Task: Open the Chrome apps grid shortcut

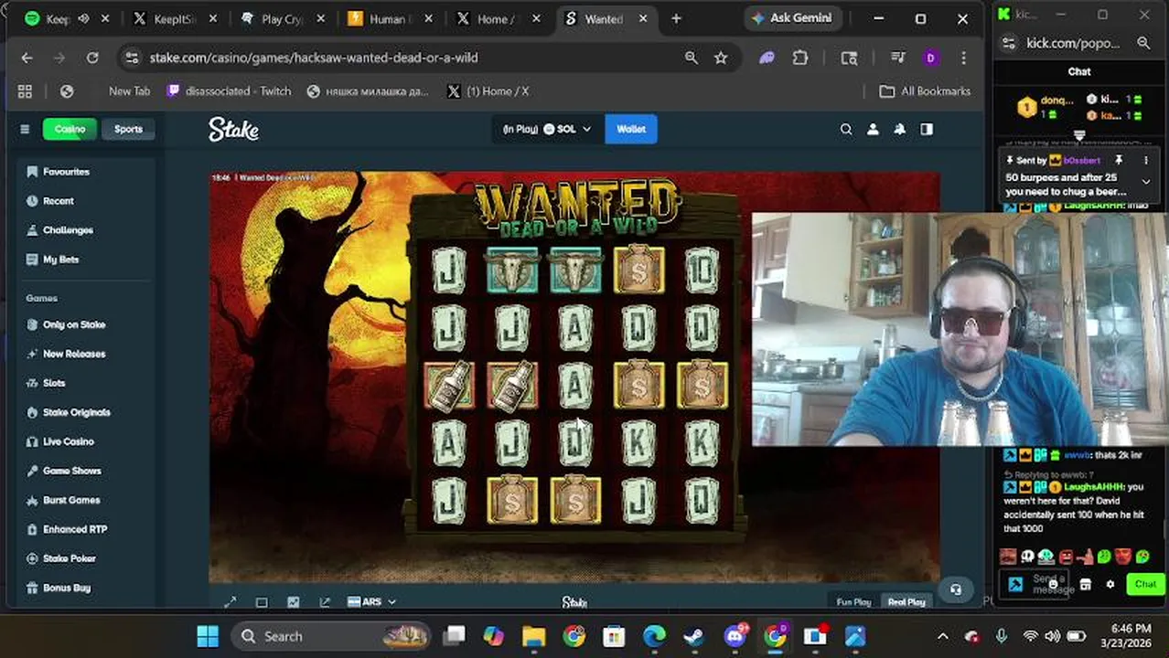Action: (x=25, y=91)
